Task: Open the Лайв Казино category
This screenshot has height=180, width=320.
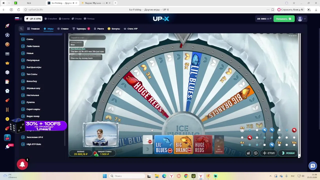Action: tap(33, 46)
